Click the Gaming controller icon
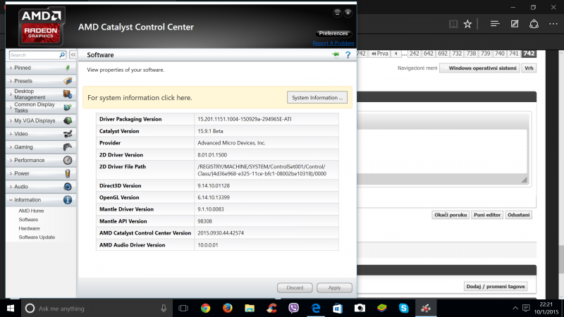Viewport: 564px width, 317px height. [68, 147]
